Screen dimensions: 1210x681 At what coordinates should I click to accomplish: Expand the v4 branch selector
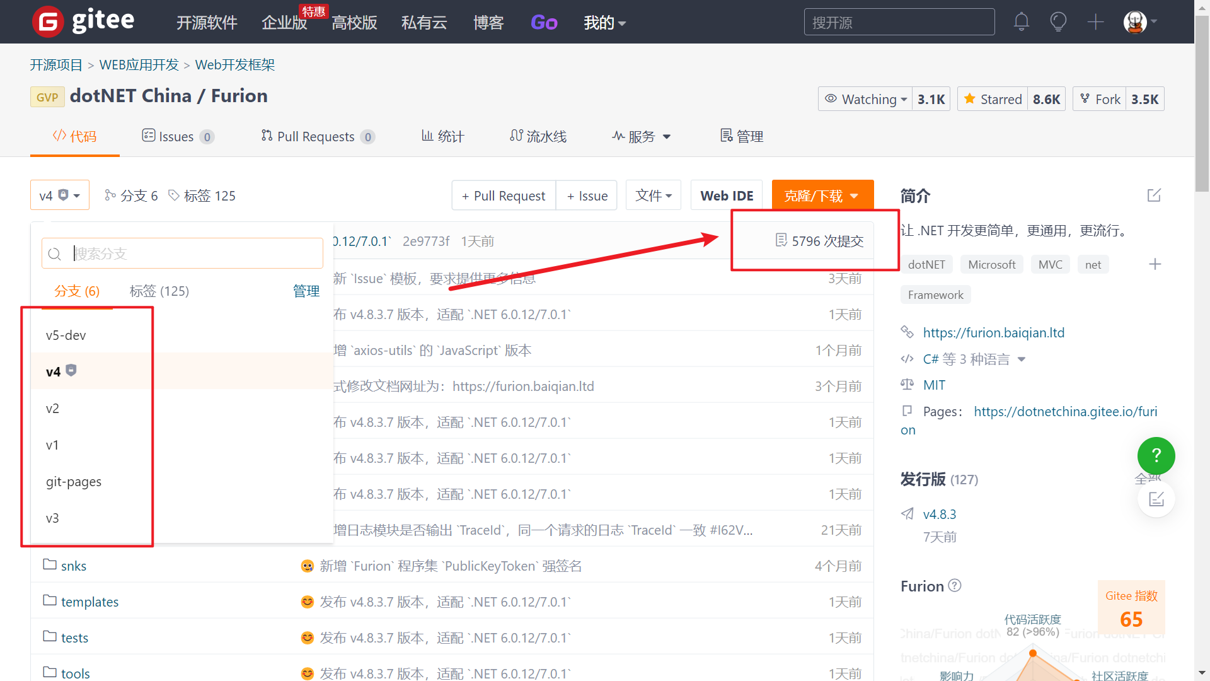(x=60, y=195)
